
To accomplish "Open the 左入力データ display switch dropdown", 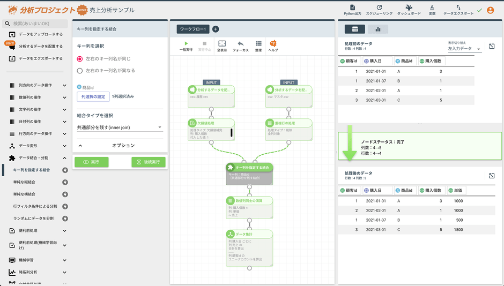I will [464, 48].
